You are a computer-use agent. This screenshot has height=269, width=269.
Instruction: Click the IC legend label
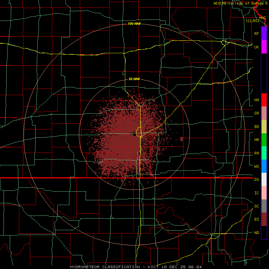pos(256,193)
